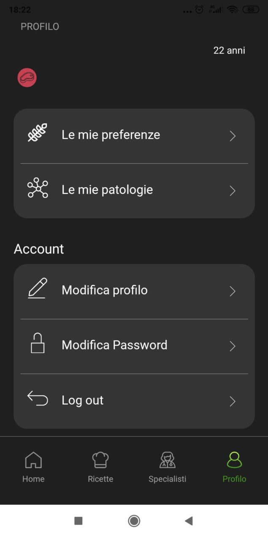This screenshot has width=268, height=537.
Task: Open the chevron next to Modifica Password
Action: (233, 346)
